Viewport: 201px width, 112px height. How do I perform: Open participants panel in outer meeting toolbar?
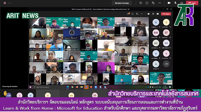tap(141, 3)
